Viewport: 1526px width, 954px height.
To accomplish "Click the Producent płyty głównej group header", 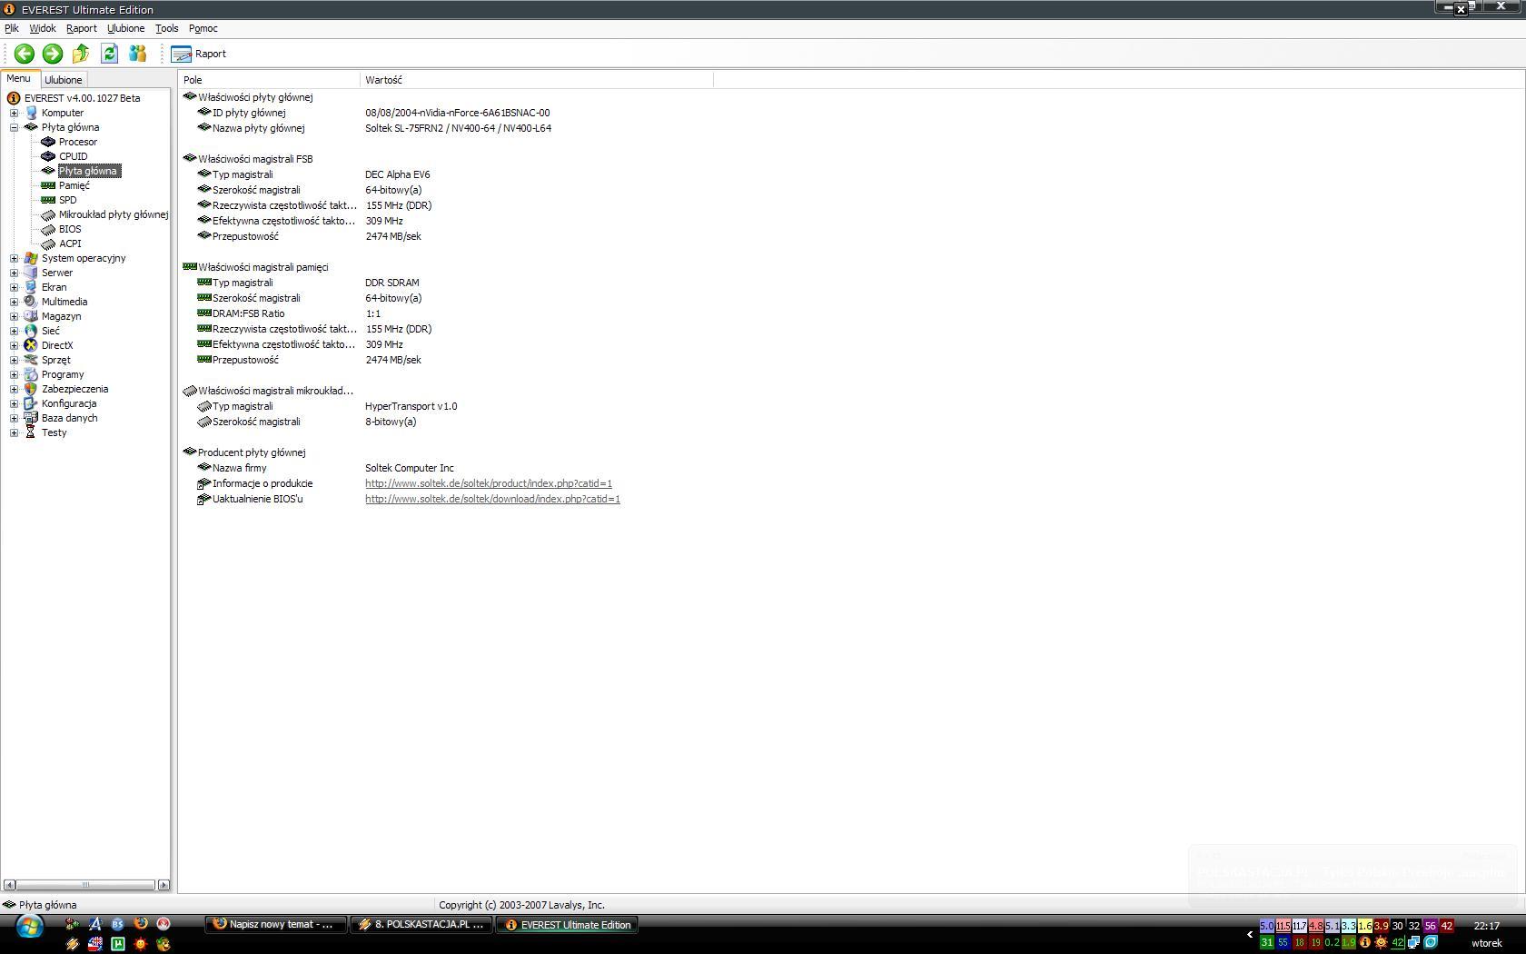I will pos(252,452).
